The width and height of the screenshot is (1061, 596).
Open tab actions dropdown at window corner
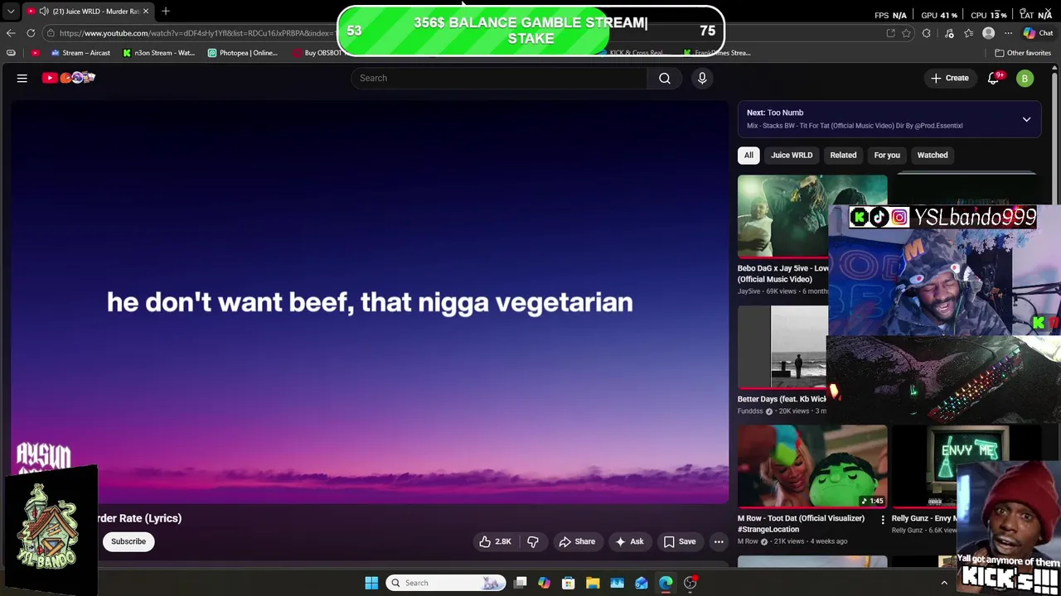point(11,12)
